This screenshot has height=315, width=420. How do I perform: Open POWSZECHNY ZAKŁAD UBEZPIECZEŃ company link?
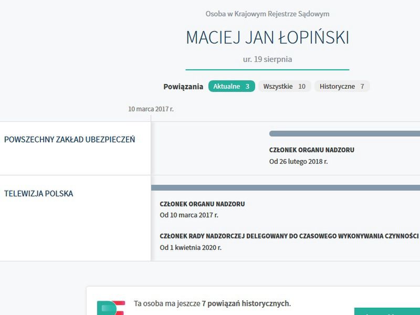pyautogui.click(x=70, y=140)
